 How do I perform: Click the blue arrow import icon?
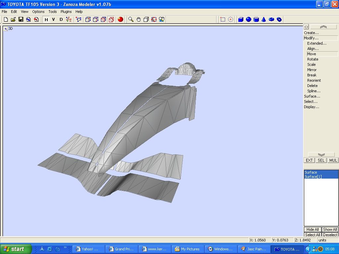tap(28, 20)
